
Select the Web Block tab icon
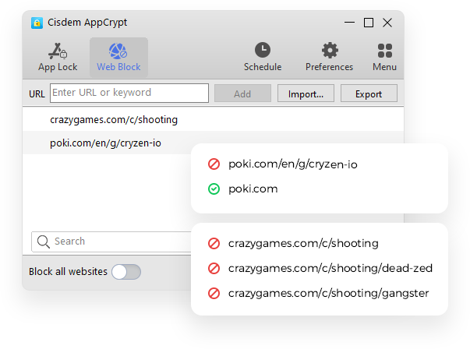(118, 51)
